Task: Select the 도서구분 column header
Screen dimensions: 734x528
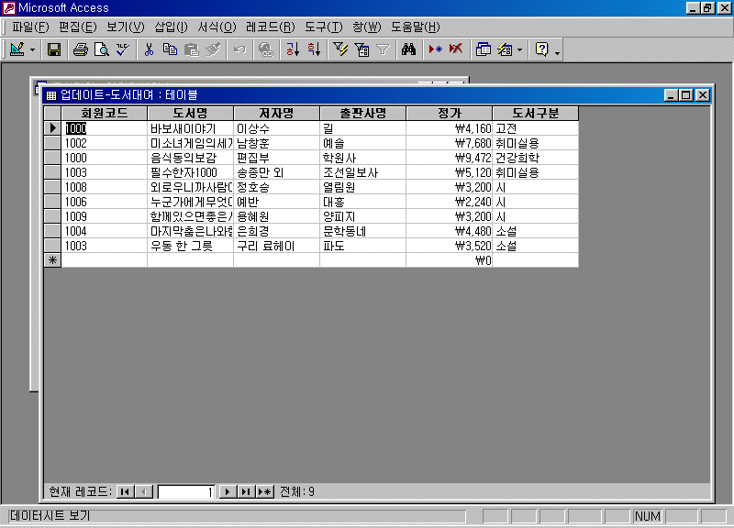Action: coord(536,113)
